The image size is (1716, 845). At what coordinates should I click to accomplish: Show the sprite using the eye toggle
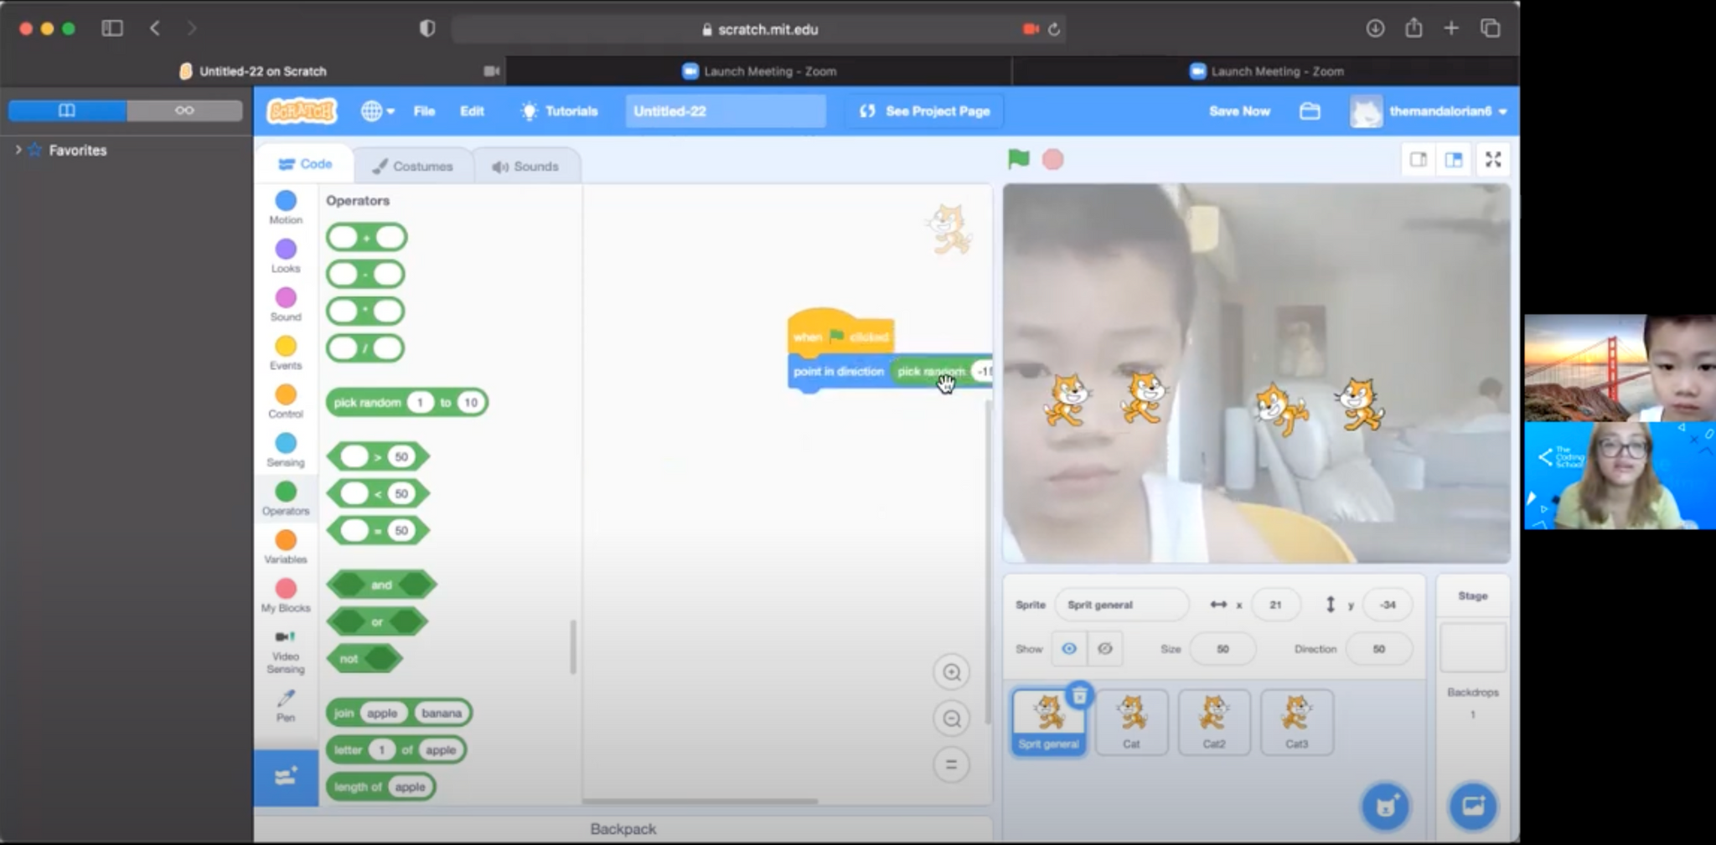[x=1068, y=648]
